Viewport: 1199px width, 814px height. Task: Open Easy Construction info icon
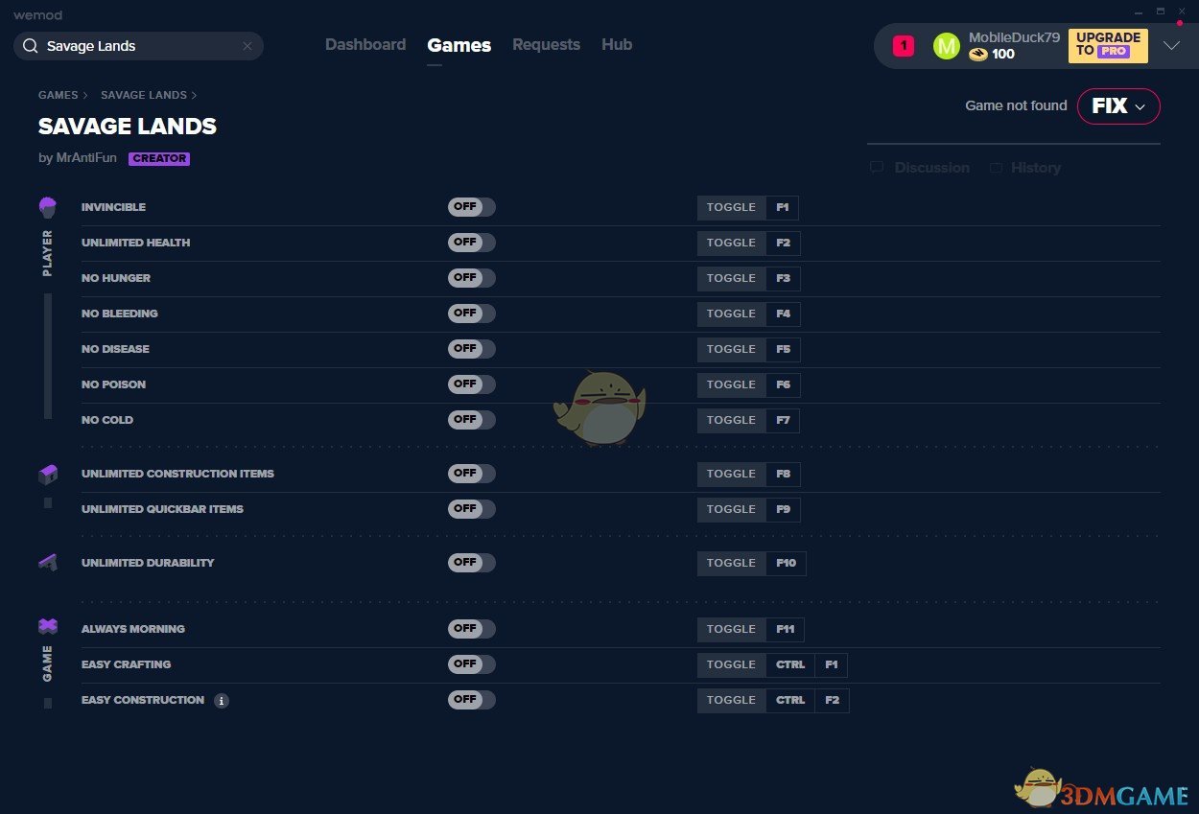tap(222, 701)
